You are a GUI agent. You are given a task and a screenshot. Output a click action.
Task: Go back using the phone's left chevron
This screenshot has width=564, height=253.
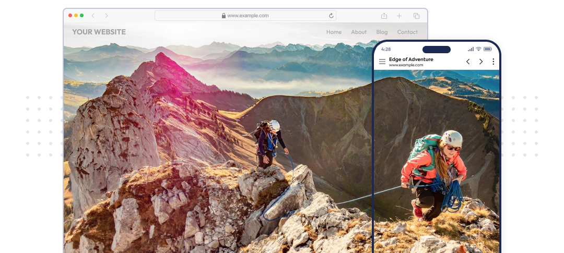point(468,62)
